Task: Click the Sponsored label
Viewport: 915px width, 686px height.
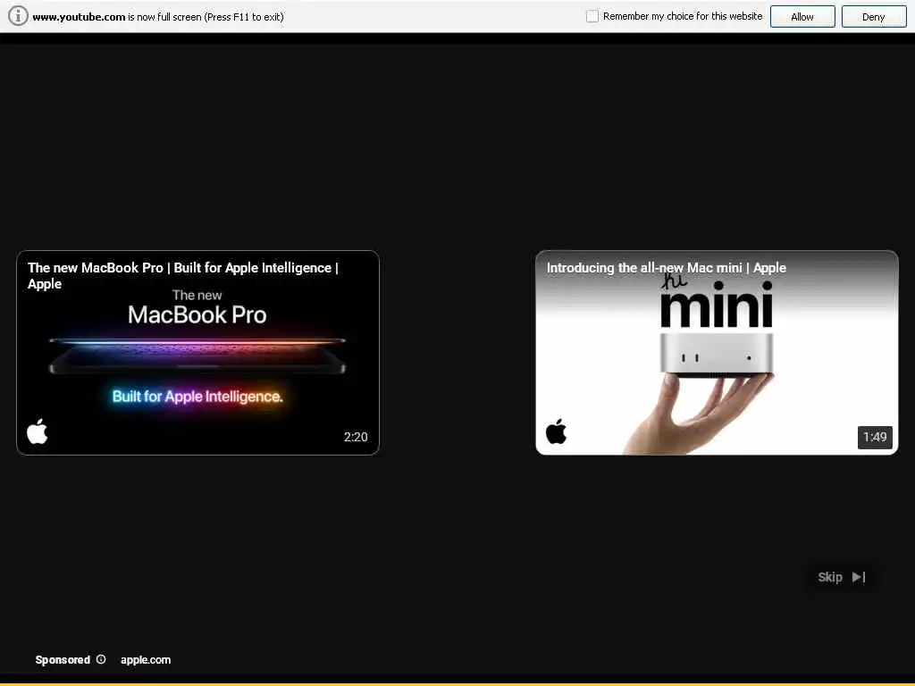Action: (x=63, y=660)
